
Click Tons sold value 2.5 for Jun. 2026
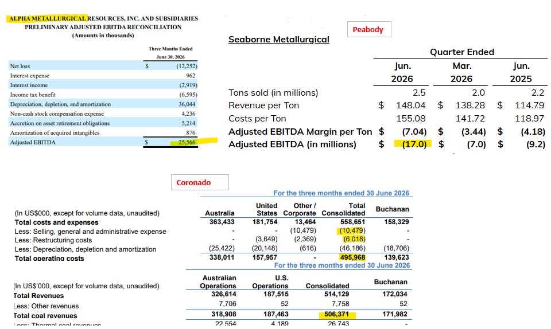(419, 93)
